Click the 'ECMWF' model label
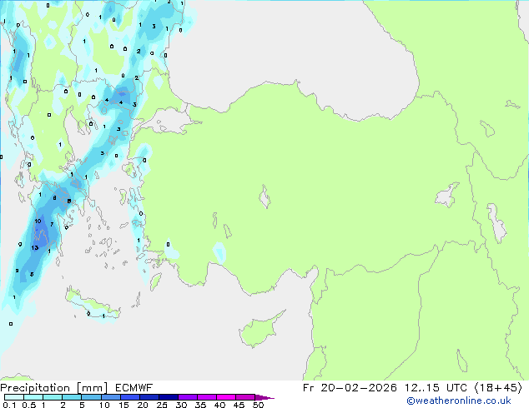The width and height of the screenshot is (529, 408). click(134, 388)
